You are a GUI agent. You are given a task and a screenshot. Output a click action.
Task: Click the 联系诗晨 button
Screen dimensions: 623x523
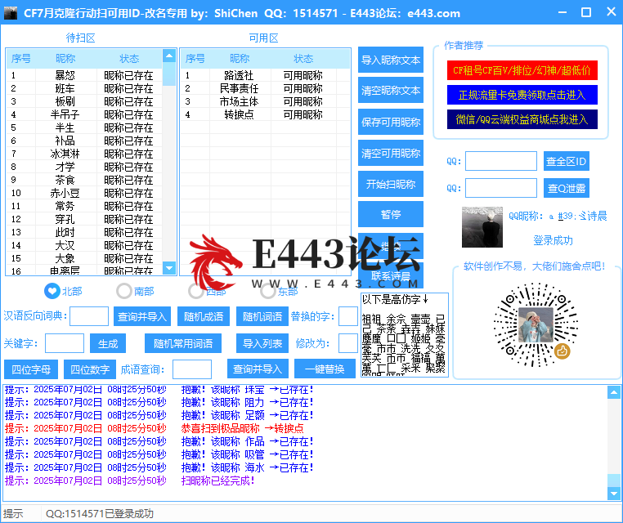pyautogui.click(x=391, y=275)
